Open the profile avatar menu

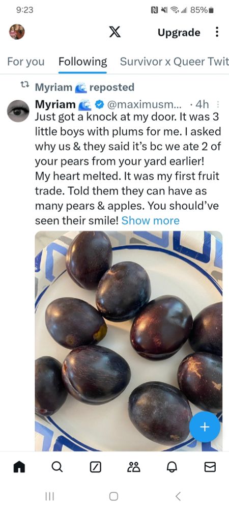pos(17,32)
